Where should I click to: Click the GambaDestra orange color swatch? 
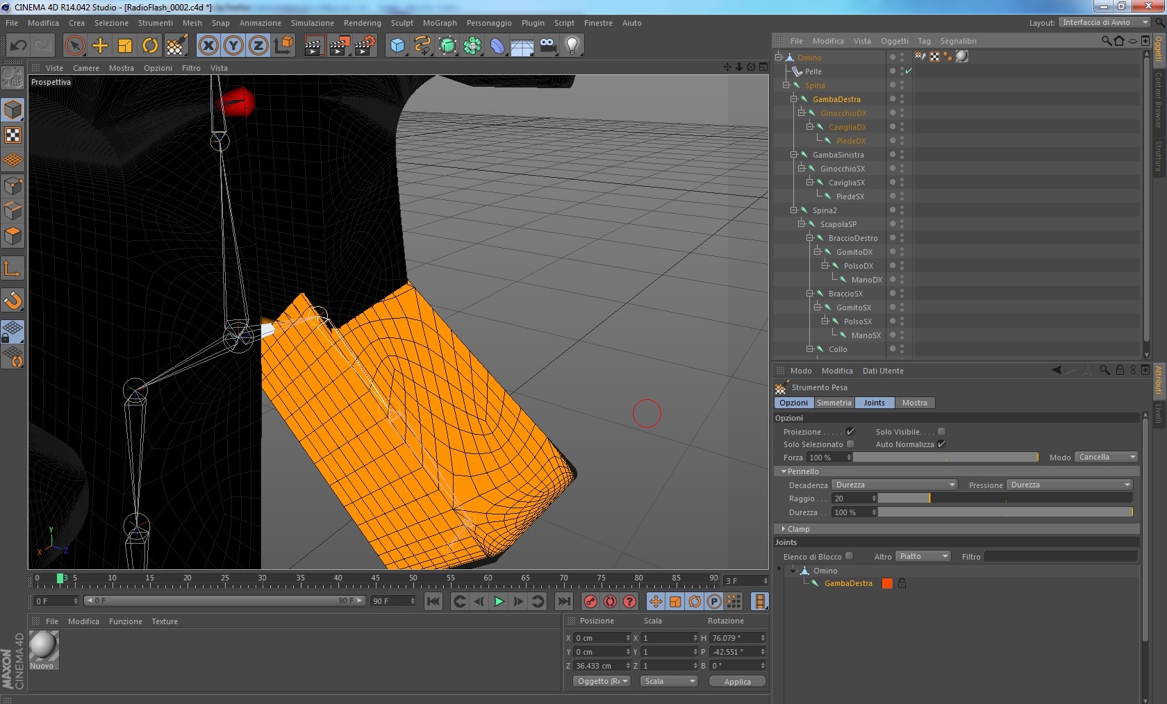coord(887,583)
